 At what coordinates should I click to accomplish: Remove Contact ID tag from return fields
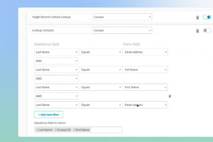pyautogui.click(x=56, y=130)
